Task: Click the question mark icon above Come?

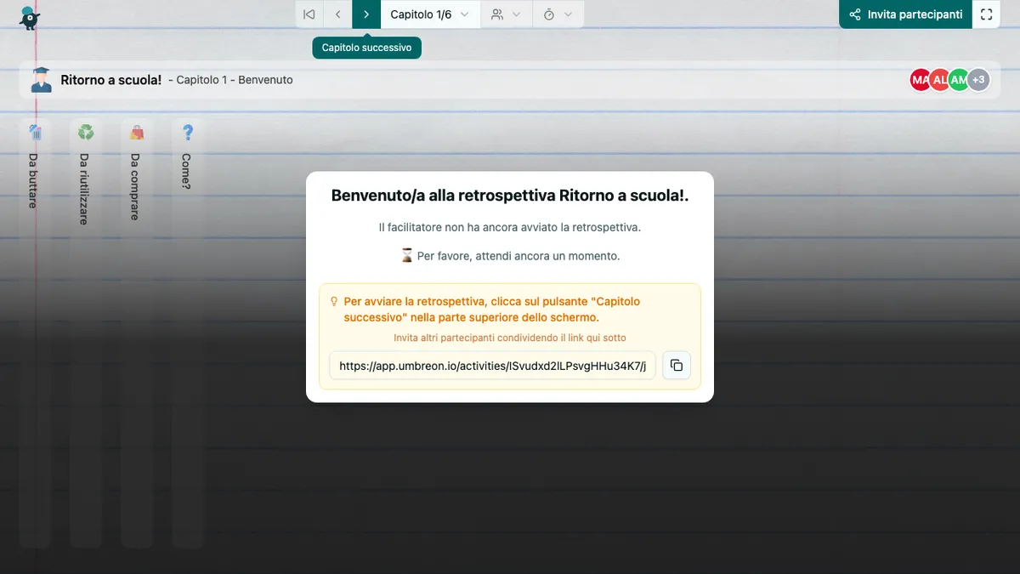Action: click(x=187, y=132)
